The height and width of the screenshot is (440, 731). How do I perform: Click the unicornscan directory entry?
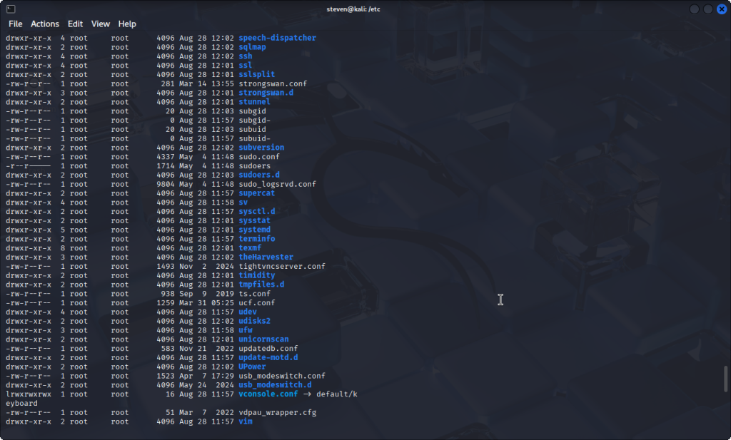coord(263,339)
